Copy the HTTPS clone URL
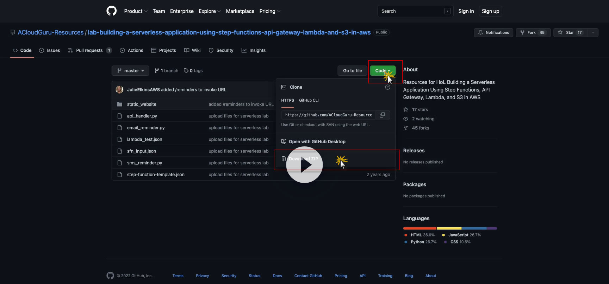 coord(383,115)
